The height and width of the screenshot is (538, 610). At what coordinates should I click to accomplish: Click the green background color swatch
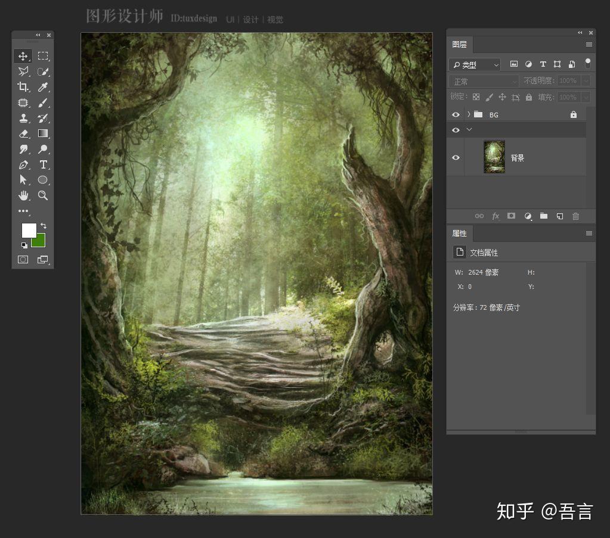click(38, 240)
